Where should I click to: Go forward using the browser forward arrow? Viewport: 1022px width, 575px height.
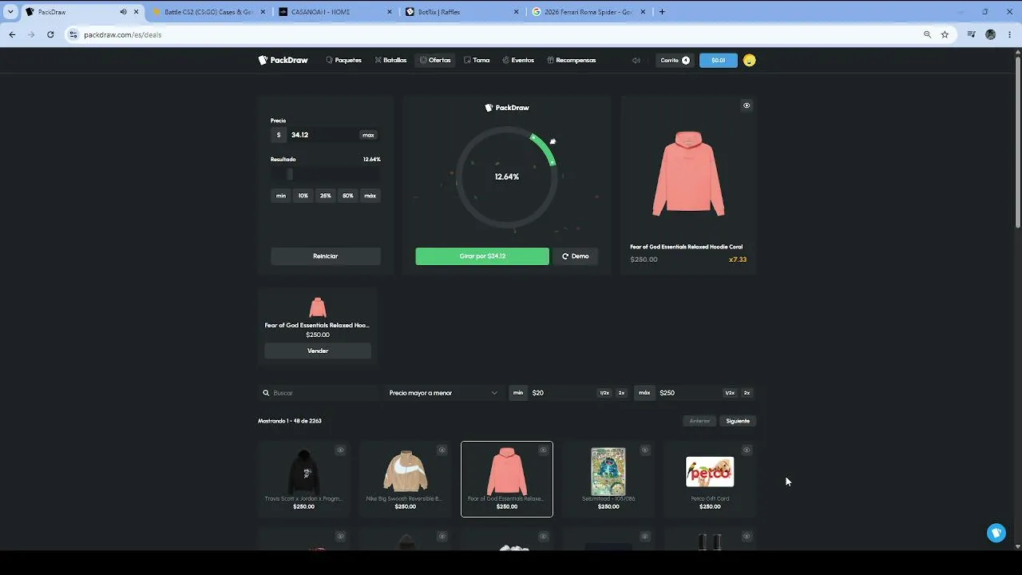tap(31, 34)
